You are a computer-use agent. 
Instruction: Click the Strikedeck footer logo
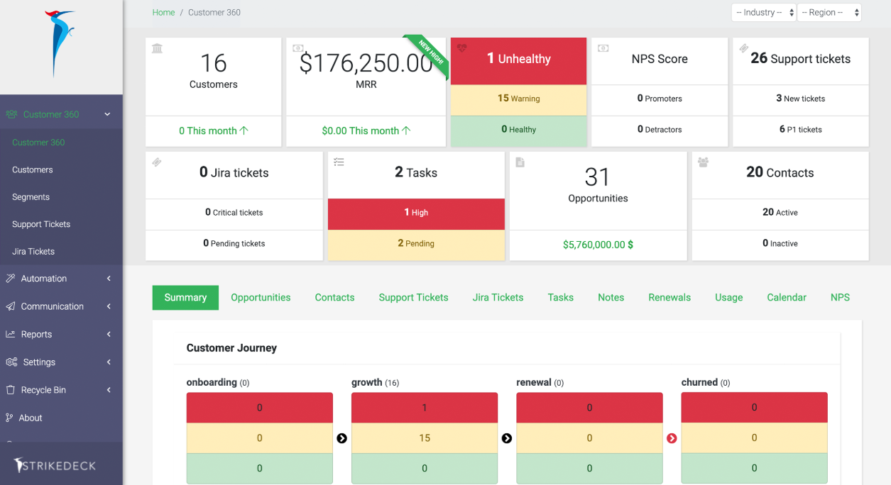(55, 465)
